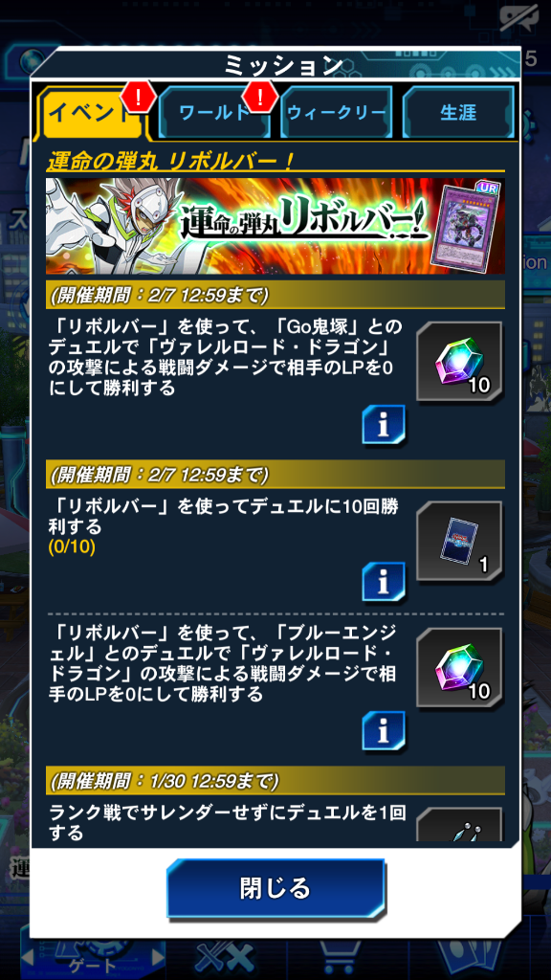551x980 pixels.
Task: Tap the card ticket reward icon
Action: pyautogui.click(x=459, y=542)
